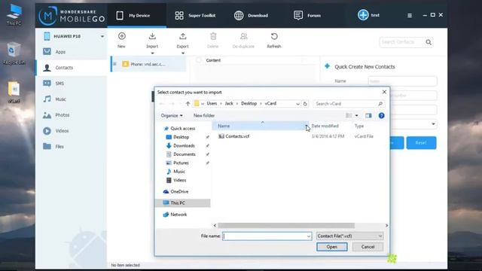The height and width of the screenshot is (271, 482).
Task: Click the left scroll arrow of file list
Action: pos(215,226)
